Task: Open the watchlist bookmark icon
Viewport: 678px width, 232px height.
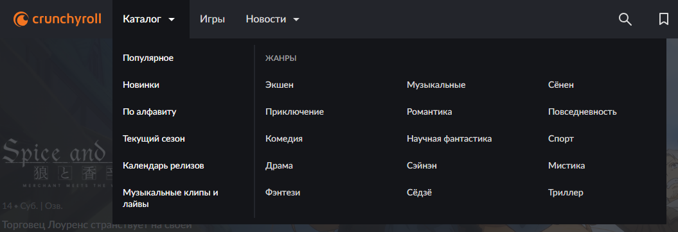Action: (663, 19)
